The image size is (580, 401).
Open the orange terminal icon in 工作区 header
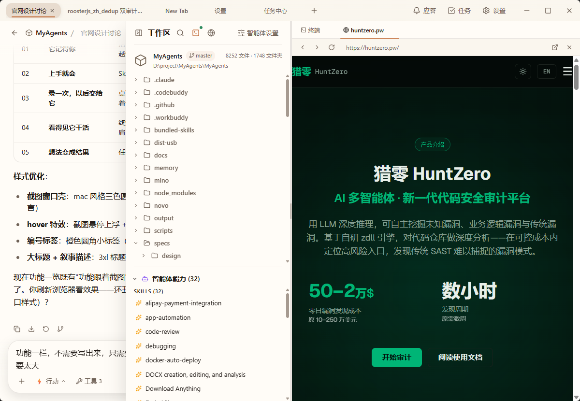tap(196, 33)
